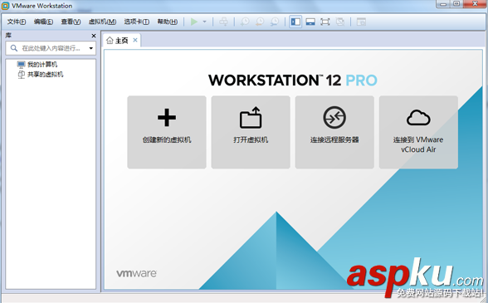This screenshot has height=303, width=488.
Task: Open the 帮助(H) menu
Action: pyautogui.click(x=168, y=22)
